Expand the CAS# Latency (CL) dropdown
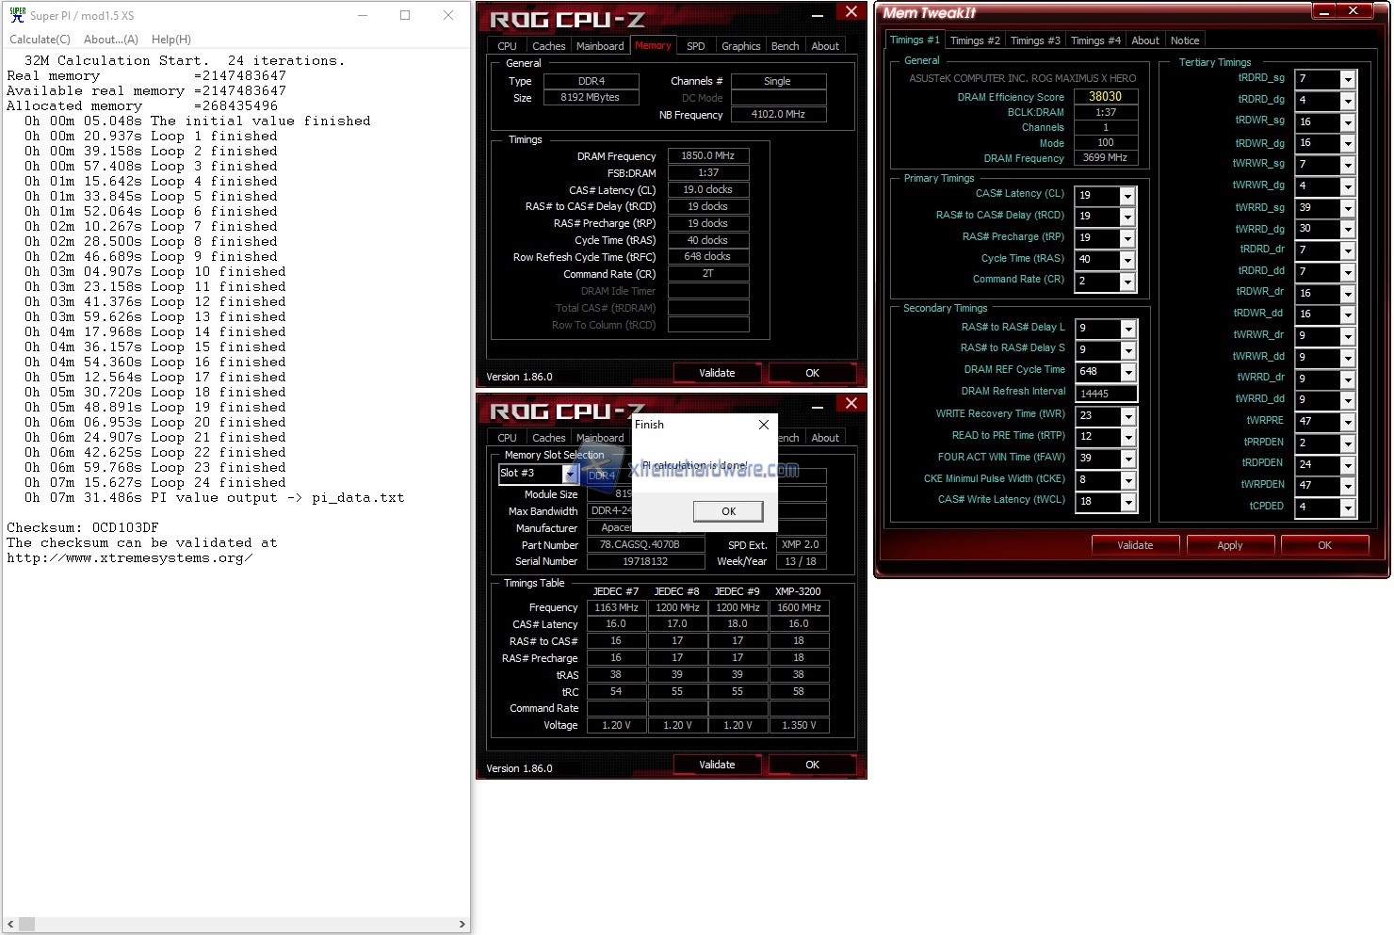 click(x=1127, y=196)
